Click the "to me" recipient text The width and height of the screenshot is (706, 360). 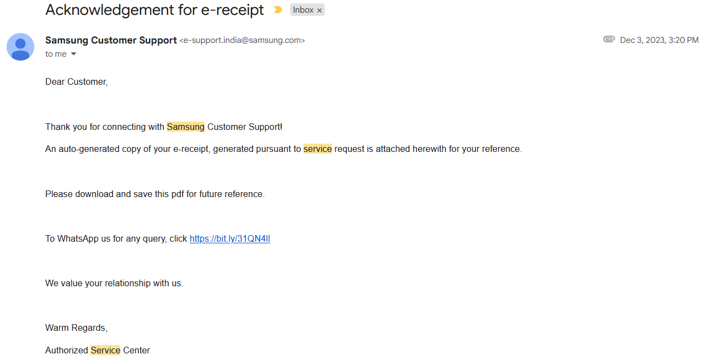coord(56,54)
